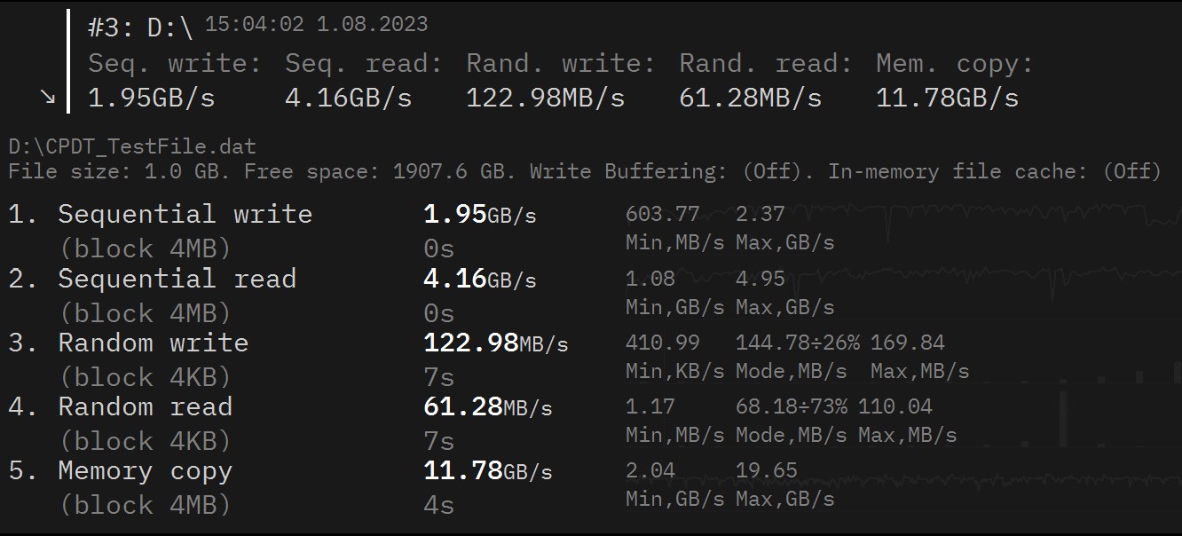Image resolution: width=1182 pixels, height=536 pixels.
Task: Click the 15:04:02 1.08.2023 timestamp
Action: pyautogui.click(x=316, y=25)
